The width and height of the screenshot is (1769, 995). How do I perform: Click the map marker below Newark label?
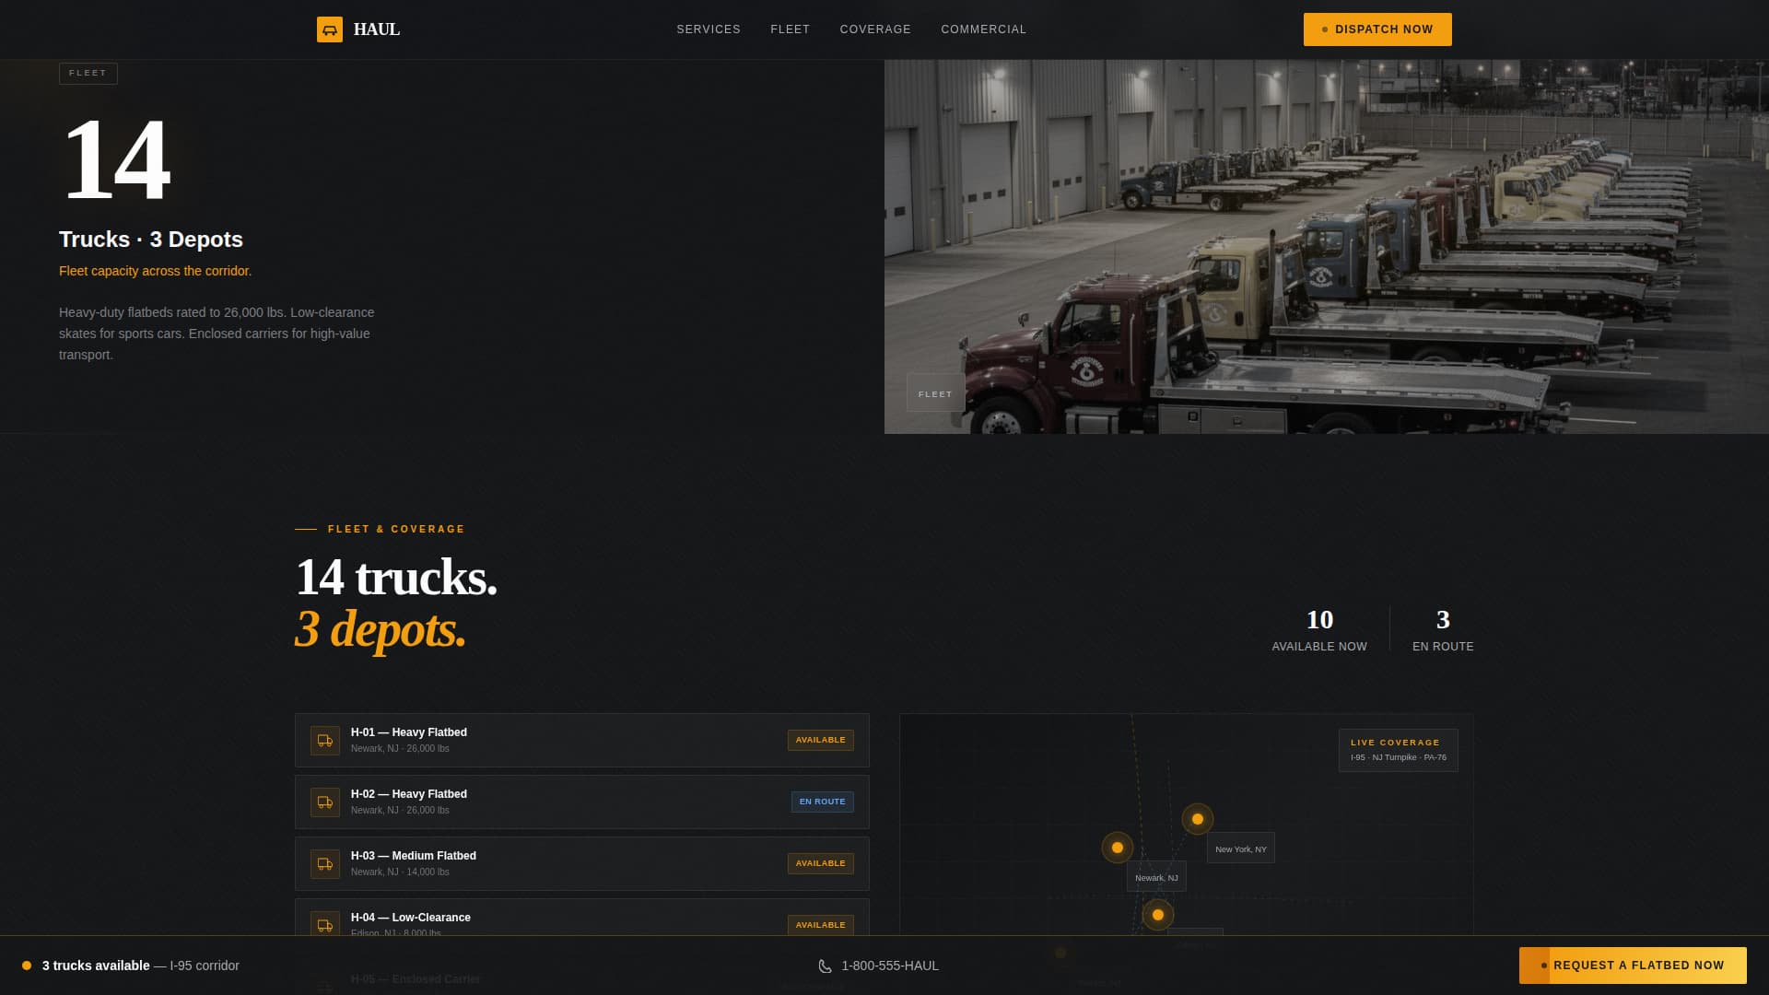click(x=1158, y=915)
